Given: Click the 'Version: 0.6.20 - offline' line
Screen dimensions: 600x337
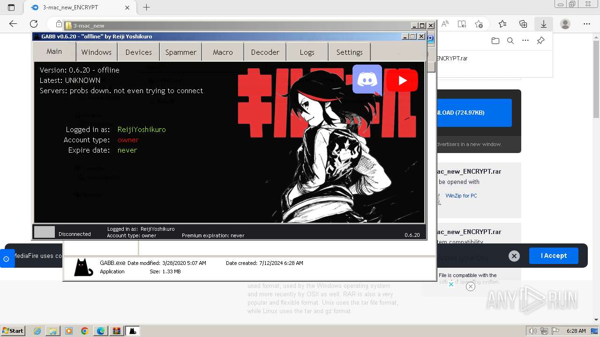Looking at the screenshot, I should 79,70.
